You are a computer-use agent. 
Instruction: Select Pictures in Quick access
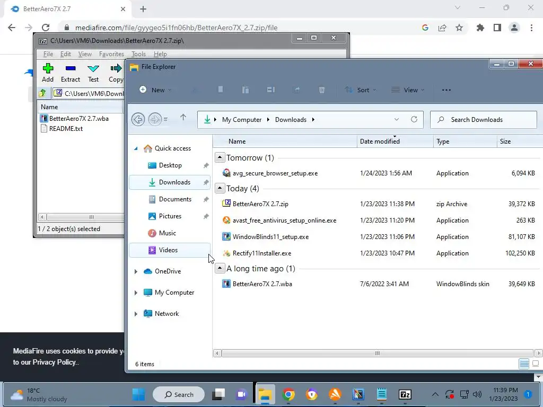pos(170,216)
